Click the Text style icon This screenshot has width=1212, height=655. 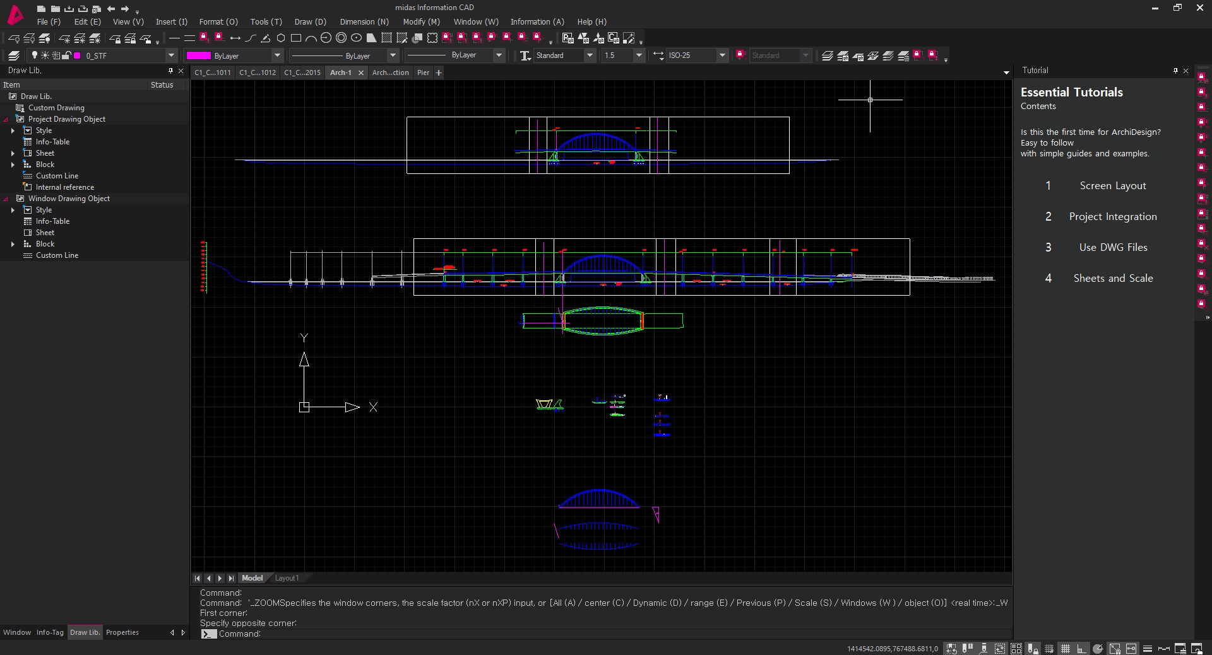tap(525, 55)
